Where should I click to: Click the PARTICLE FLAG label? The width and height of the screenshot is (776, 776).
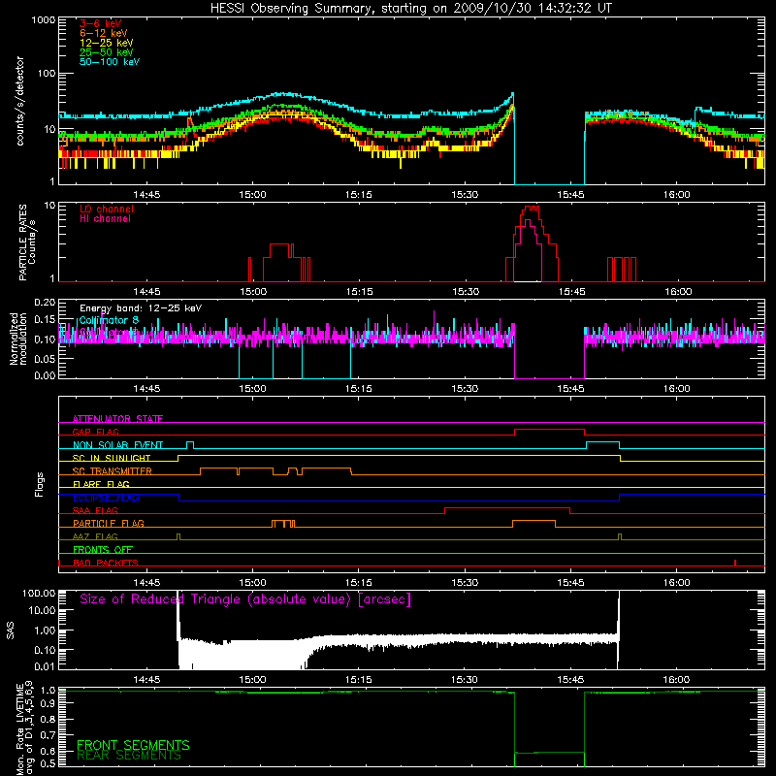tap(109, 523)
